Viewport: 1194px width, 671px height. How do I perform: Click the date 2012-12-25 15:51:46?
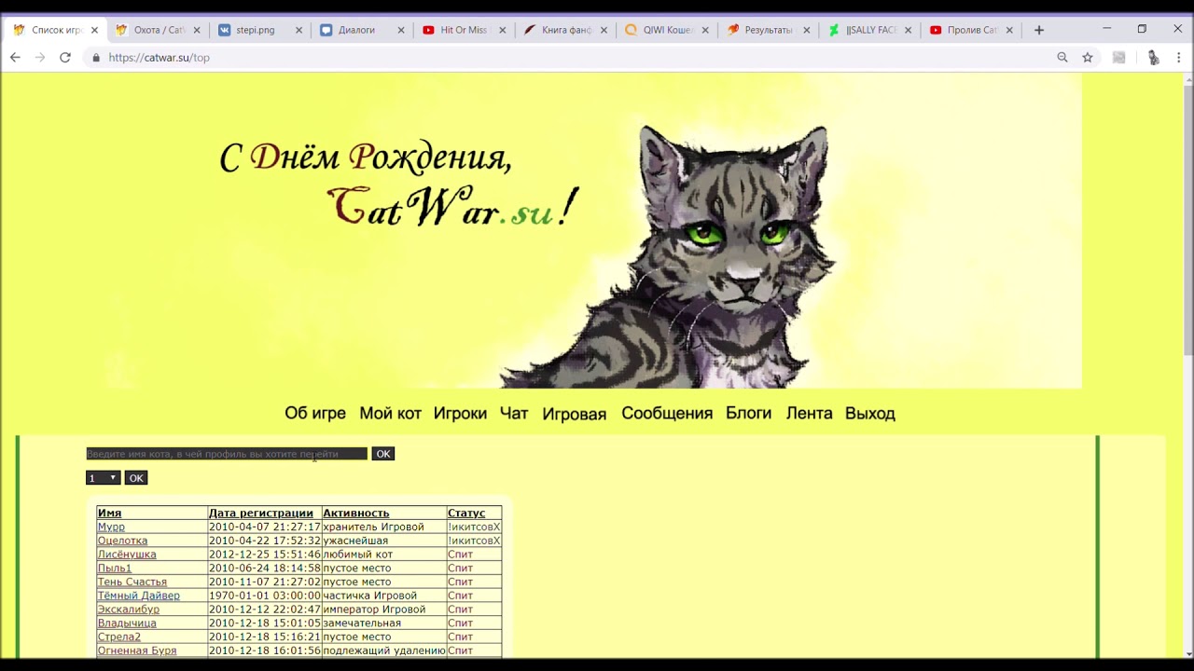[x=265, y=555]
